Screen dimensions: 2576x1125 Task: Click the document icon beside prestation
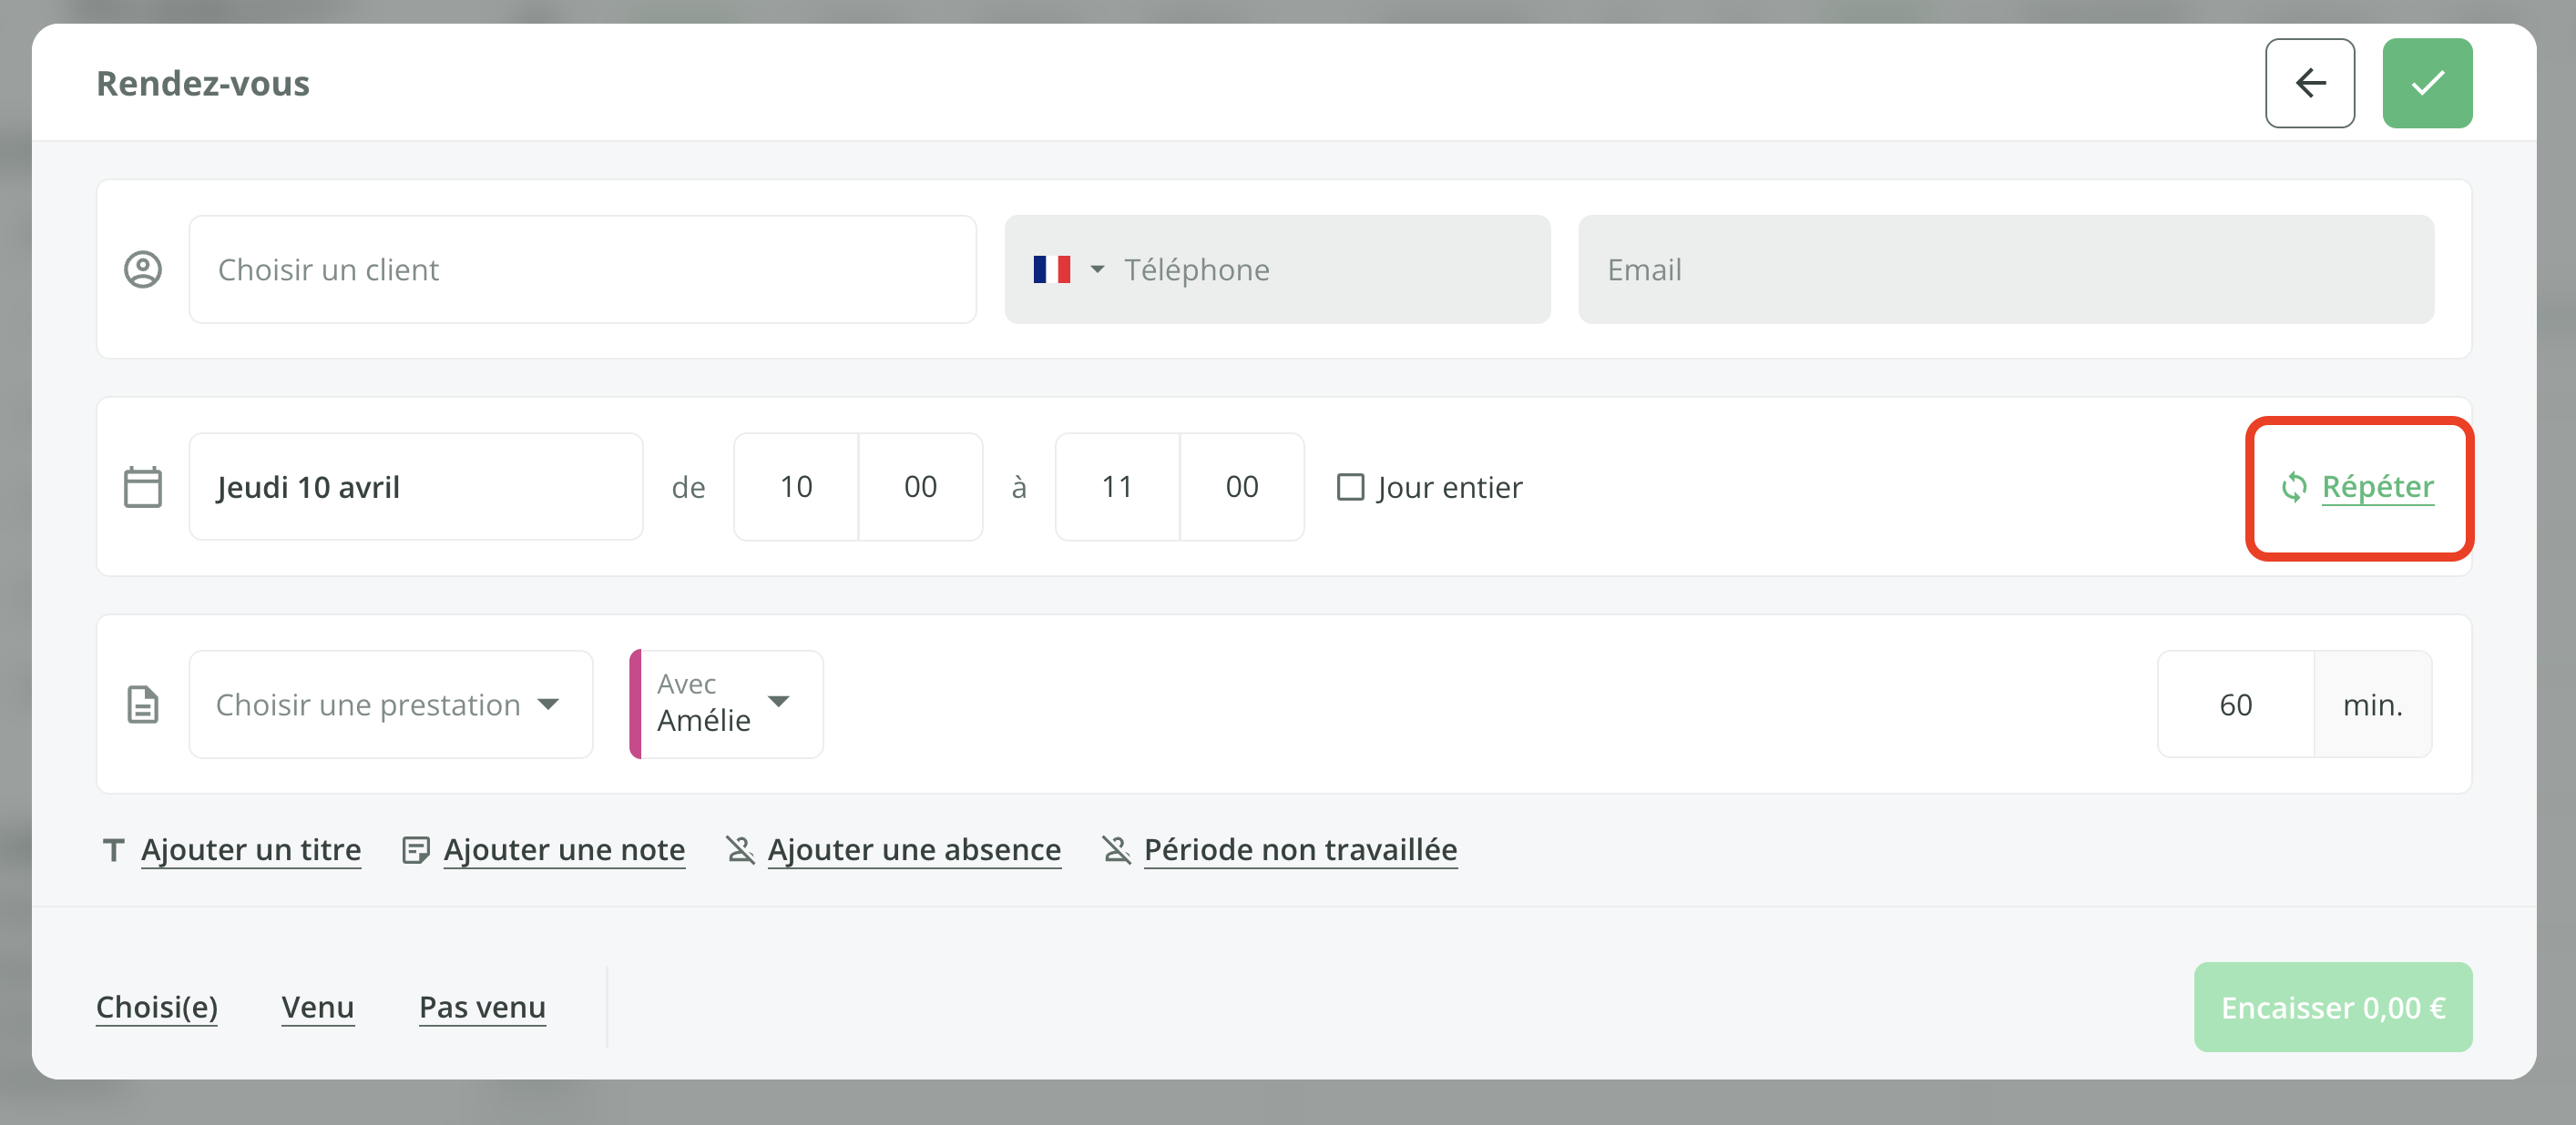coord(143,704)
